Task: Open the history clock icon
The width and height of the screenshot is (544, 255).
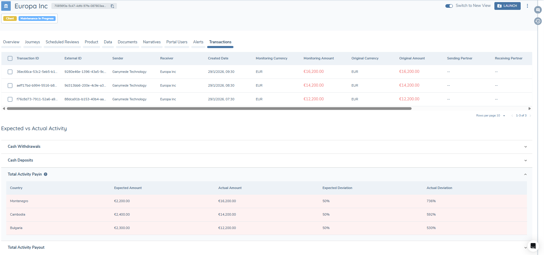Action: [538, 21]
